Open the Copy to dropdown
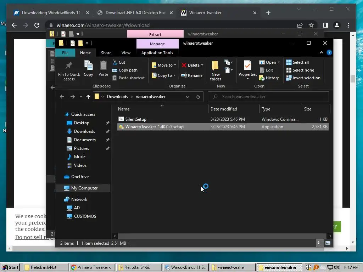This screenshot has width=363, height=272. [163, 75]
